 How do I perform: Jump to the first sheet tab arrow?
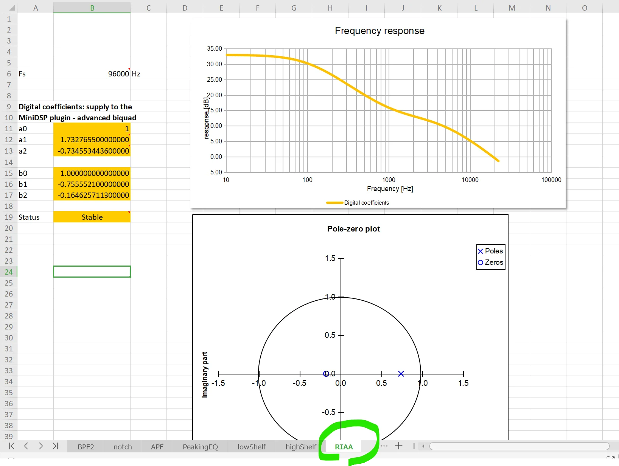point(12,446)
